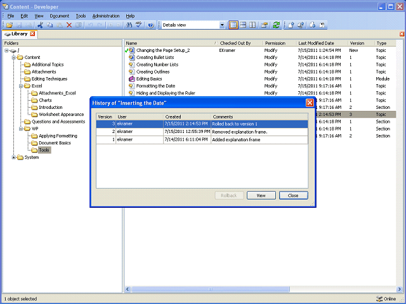
Task: Click the Editing Basics module icon
Action: pos(132,79)
